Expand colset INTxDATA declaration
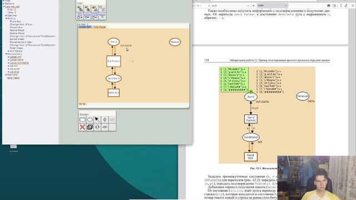The image size is (356, 200). 9,63
